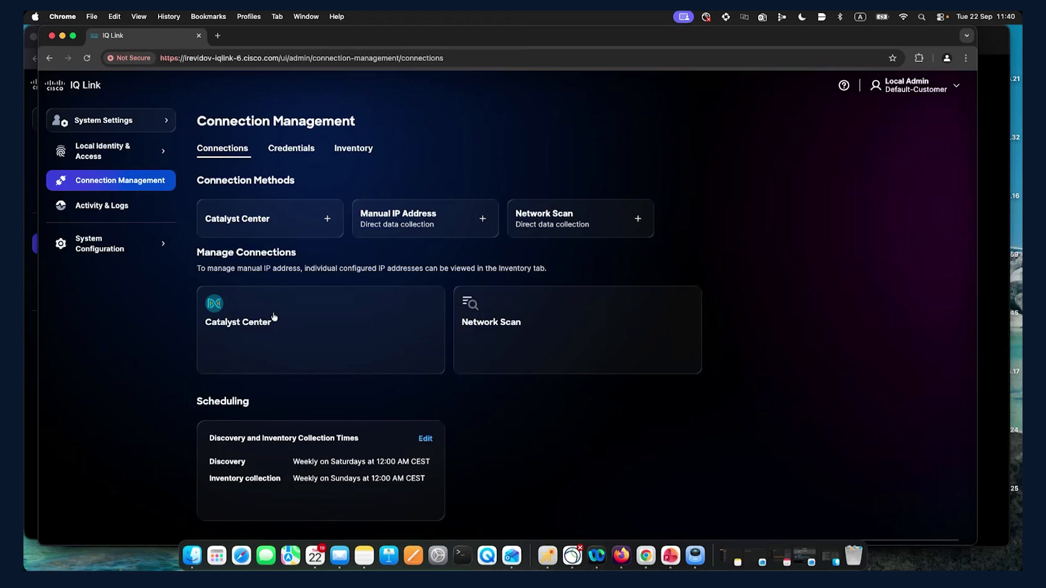This screenshot has height=588, width=1046.
Task: Open macOS Spotlight search in menu bar
Action: point(921,17)
